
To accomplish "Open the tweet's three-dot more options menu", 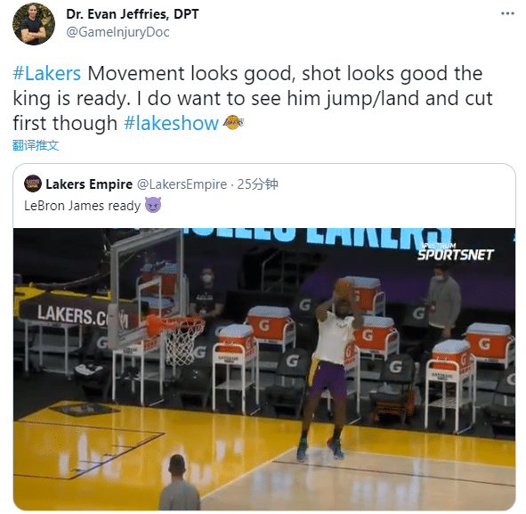I will pos(507,13).
